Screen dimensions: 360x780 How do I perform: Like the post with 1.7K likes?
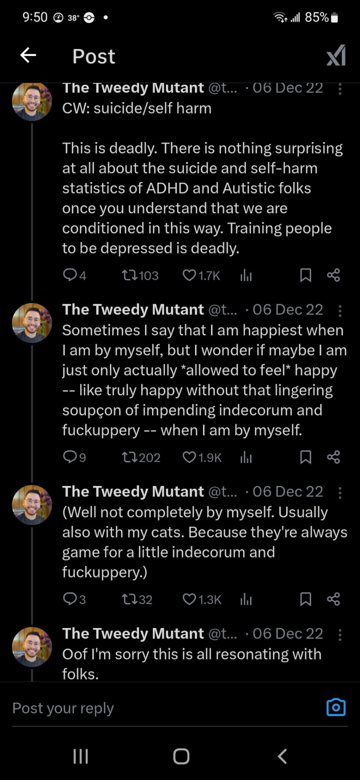coord(189,275)
